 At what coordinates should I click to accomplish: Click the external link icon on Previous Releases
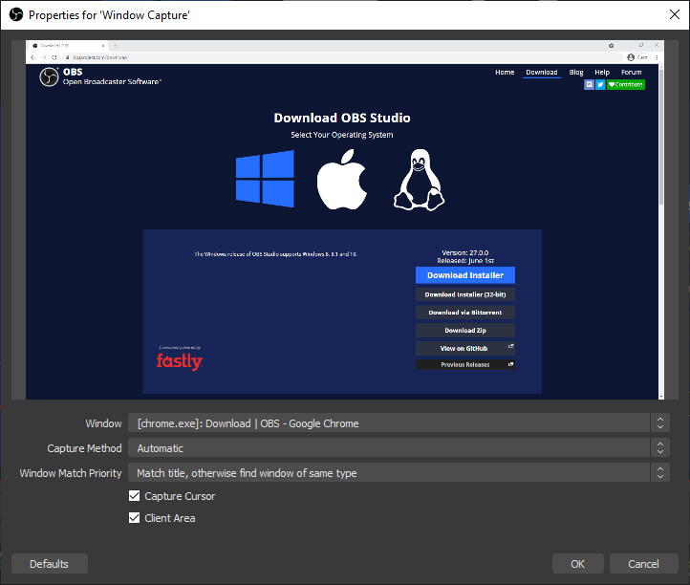[510, 364]
